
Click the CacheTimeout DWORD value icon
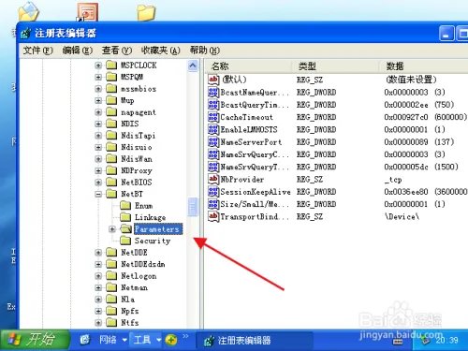(213, 117)
